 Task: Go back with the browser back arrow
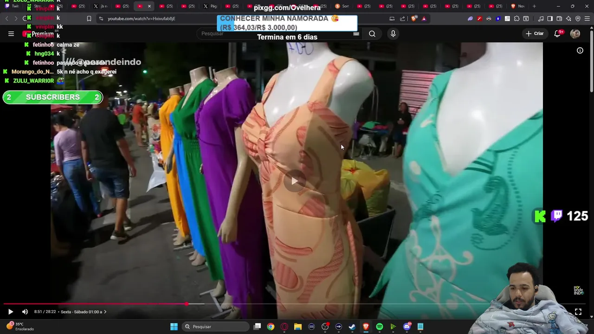point(6,19)
